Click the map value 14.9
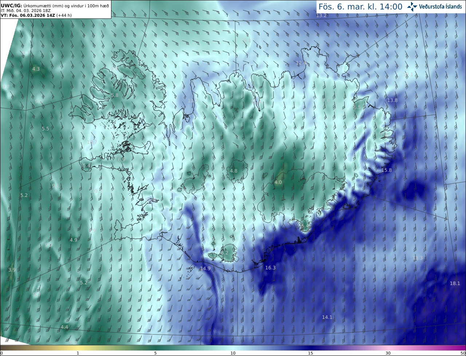466x356 pixels. point(205,268)
